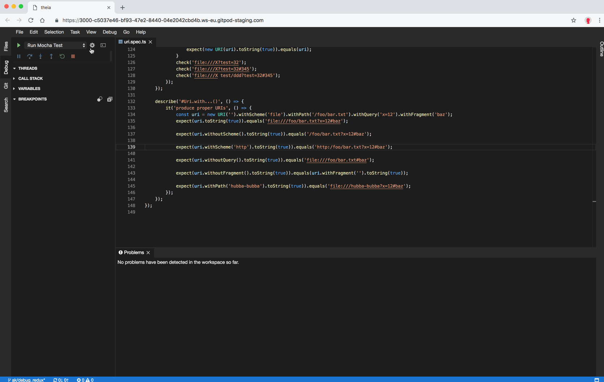Click the Step Out debug icon

[51, 56]
